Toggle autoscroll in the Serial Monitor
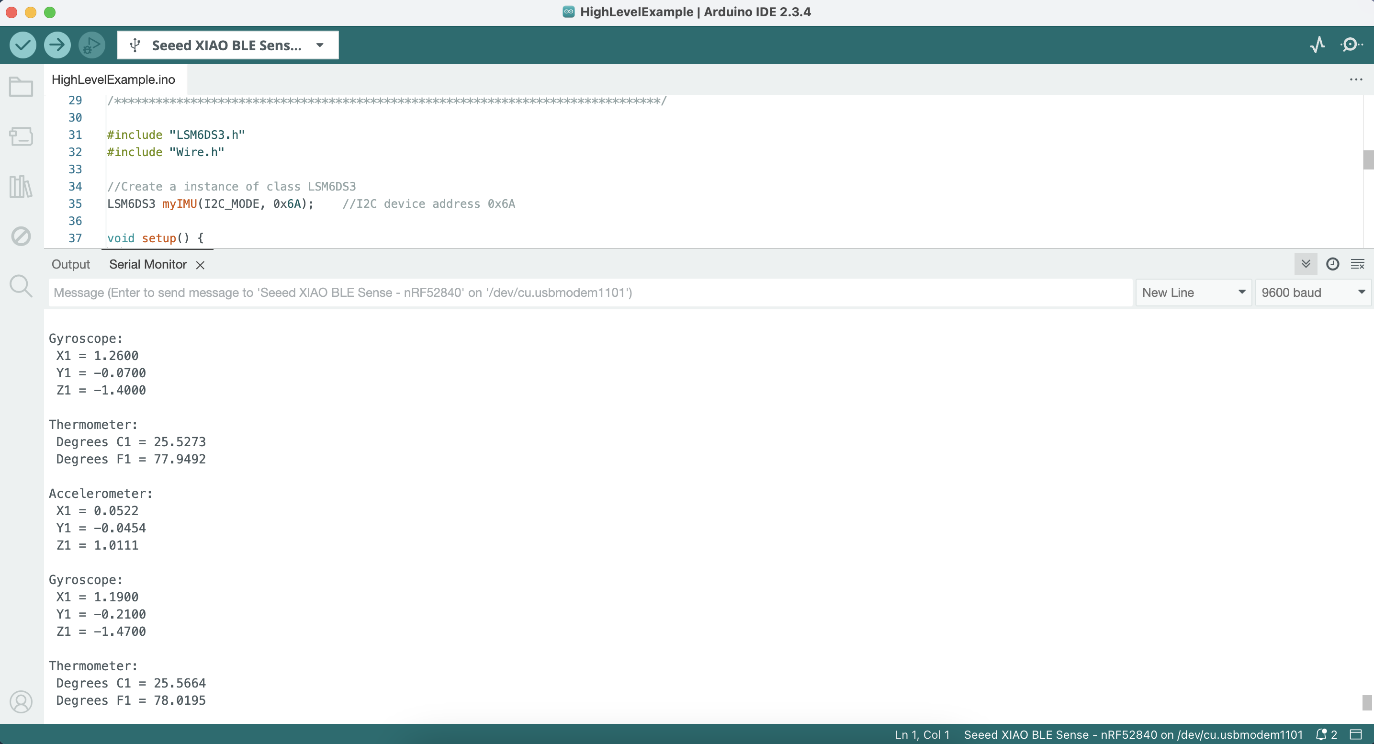This screenshot has width=1374, height=744. (1306, 264)
